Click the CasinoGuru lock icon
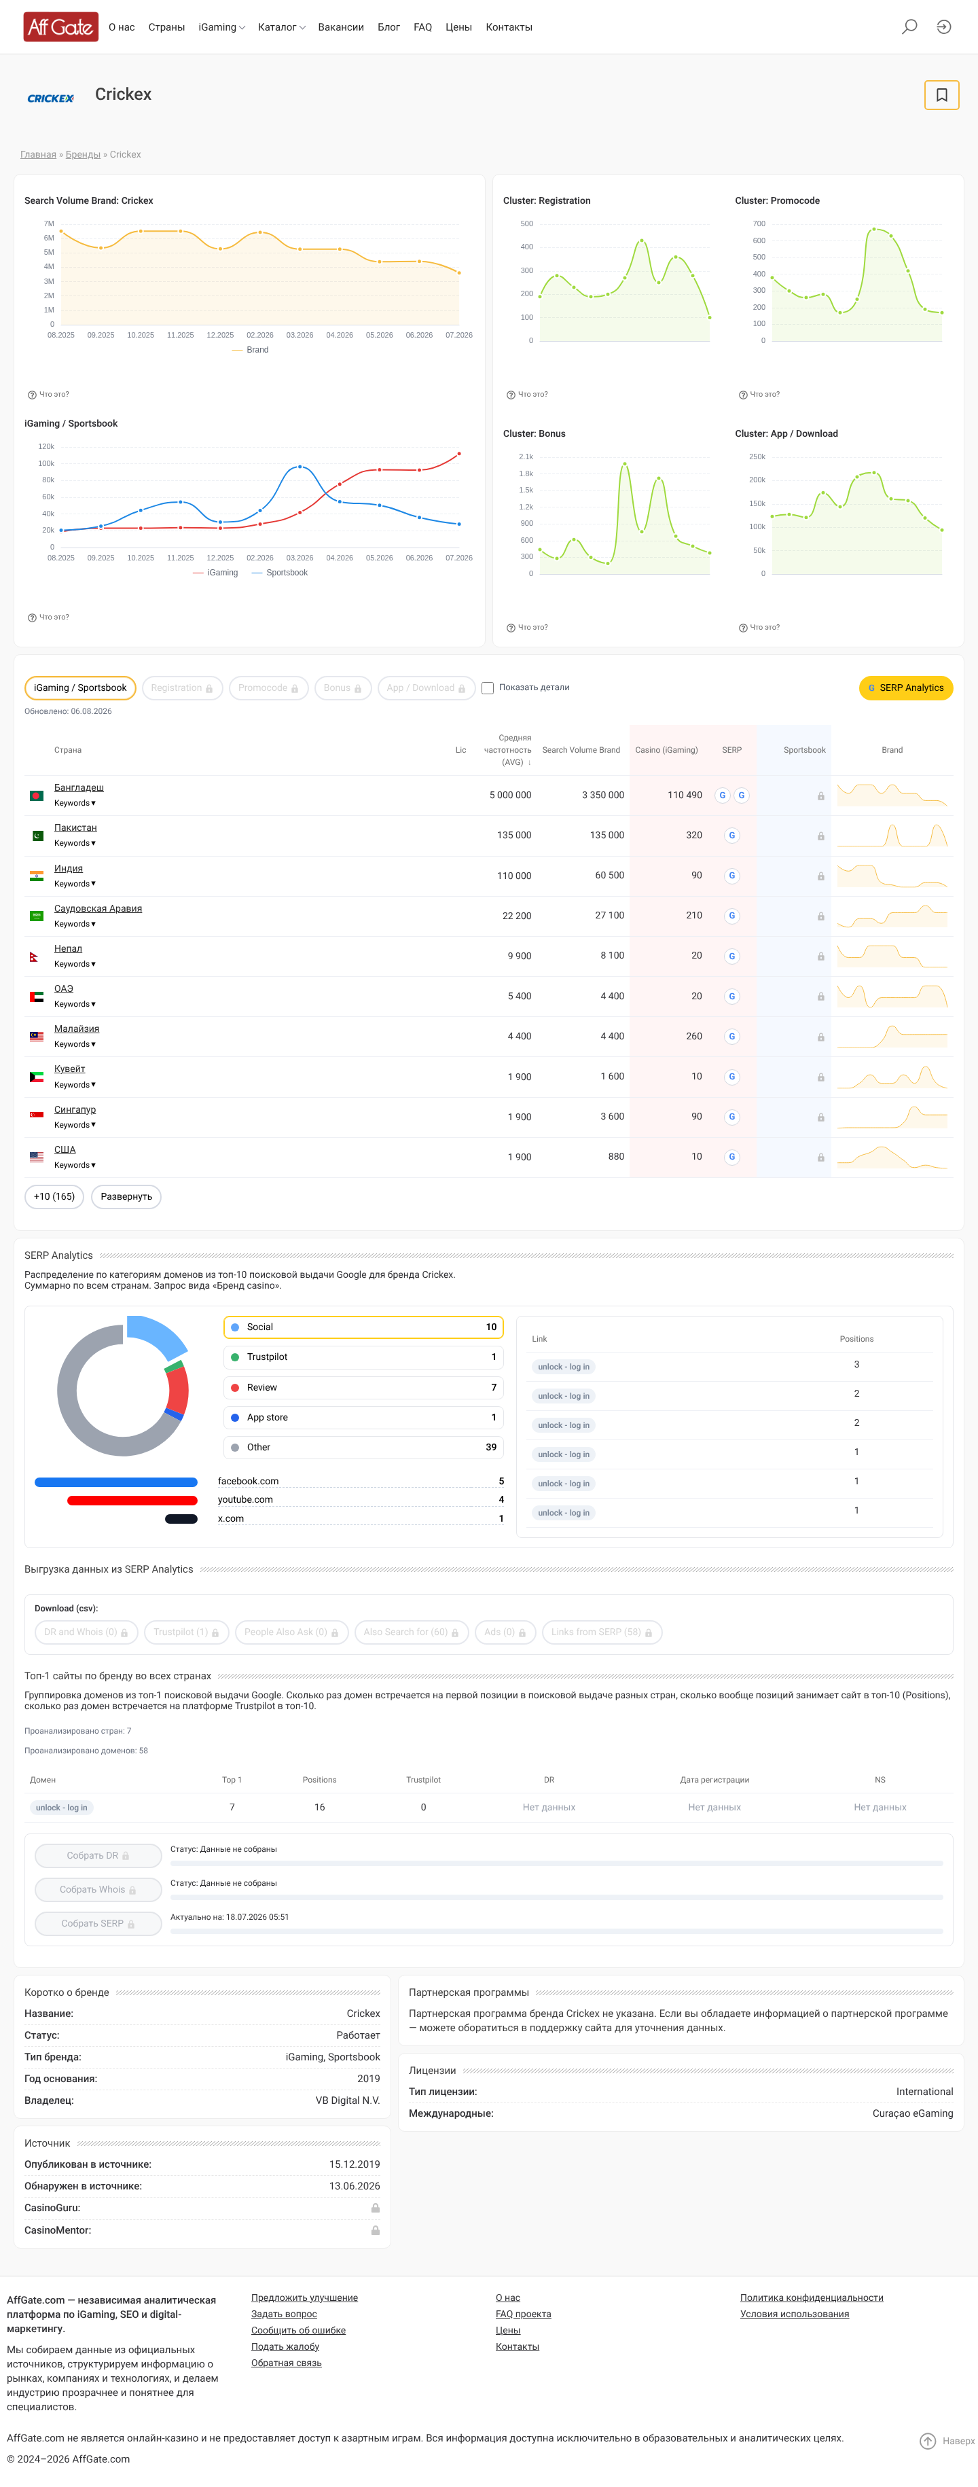This screenshot has height=2487, width=978. click(x=376, y=2208)
